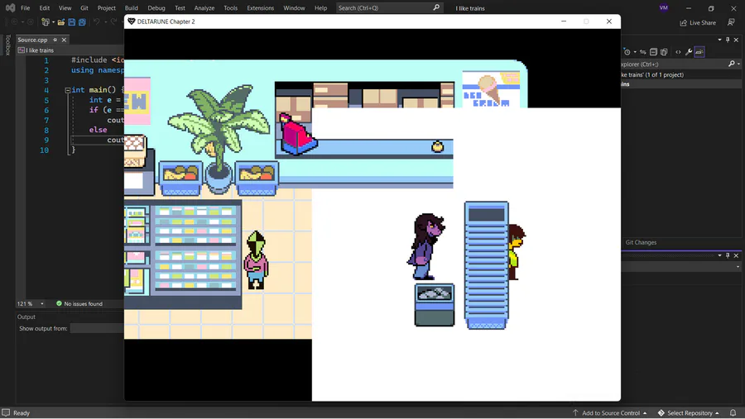Open the Window menu
Screen dimensions: 745x419
pos(294,7)
